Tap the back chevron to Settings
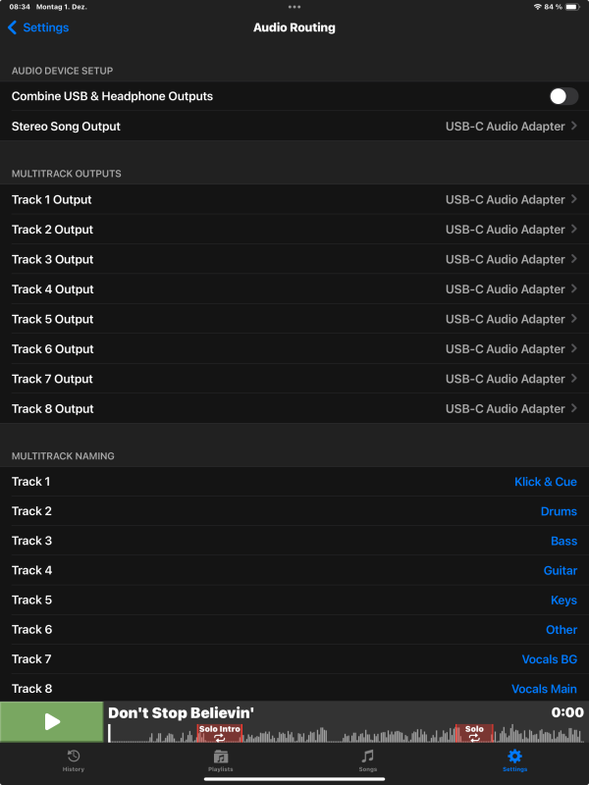Screen dimensions: 589x785 (12, 27)
